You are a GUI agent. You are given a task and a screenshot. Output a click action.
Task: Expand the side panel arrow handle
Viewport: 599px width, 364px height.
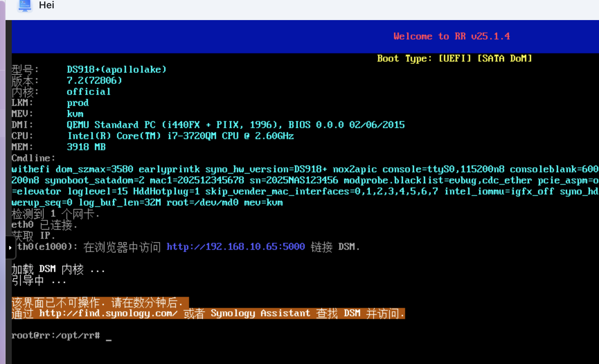10,248
